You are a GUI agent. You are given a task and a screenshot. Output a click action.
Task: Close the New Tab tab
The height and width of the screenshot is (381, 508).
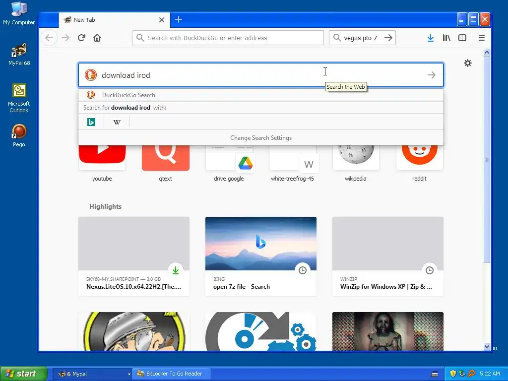(162, 20)
